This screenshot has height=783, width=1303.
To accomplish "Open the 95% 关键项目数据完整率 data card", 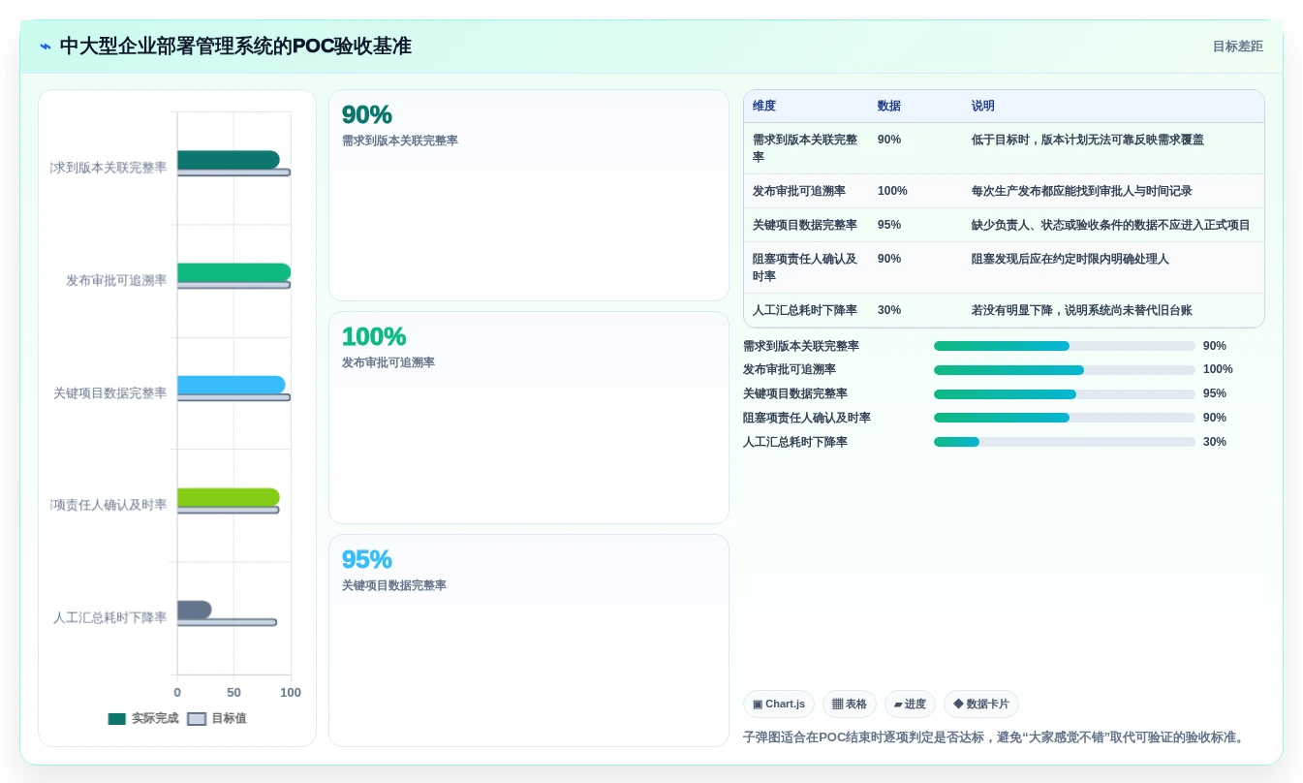I will (529, 641).
